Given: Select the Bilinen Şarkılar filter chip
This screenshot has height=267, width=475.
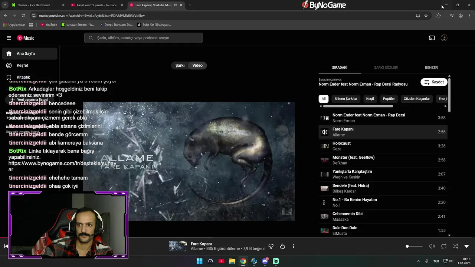Looking at the screenshot, I should tap(346, 99).
